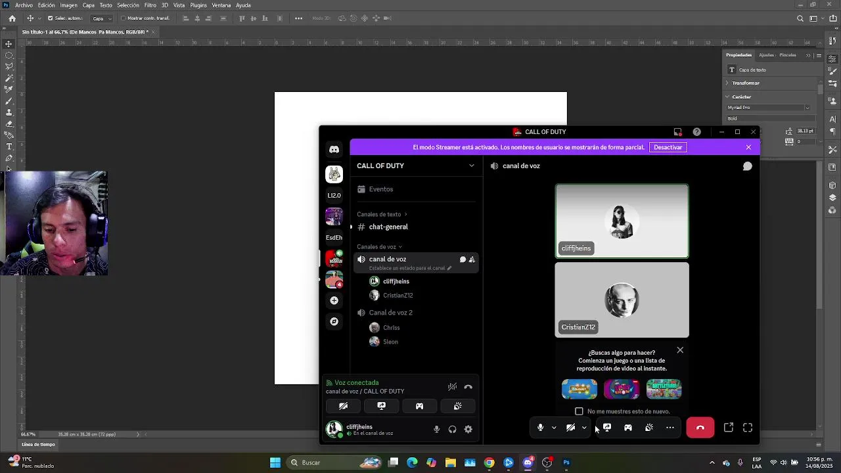Switch to the Ajustes panel tab
The width and height of the screenshot is (841, 473).
coord(766,55)
